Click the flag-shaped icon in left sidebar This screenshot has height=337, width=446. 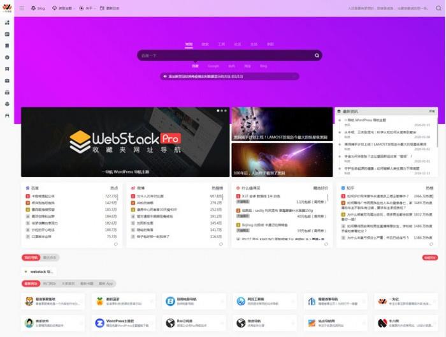(x=7, y=69)
